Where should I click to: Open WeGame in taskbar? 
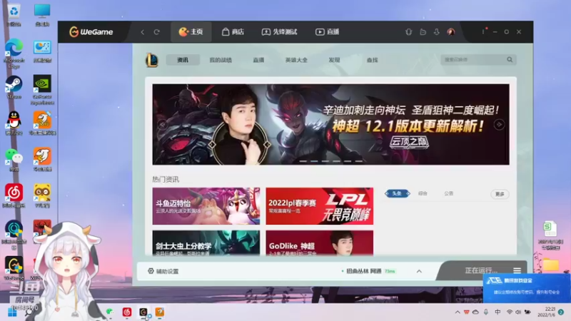pos(143,312)
